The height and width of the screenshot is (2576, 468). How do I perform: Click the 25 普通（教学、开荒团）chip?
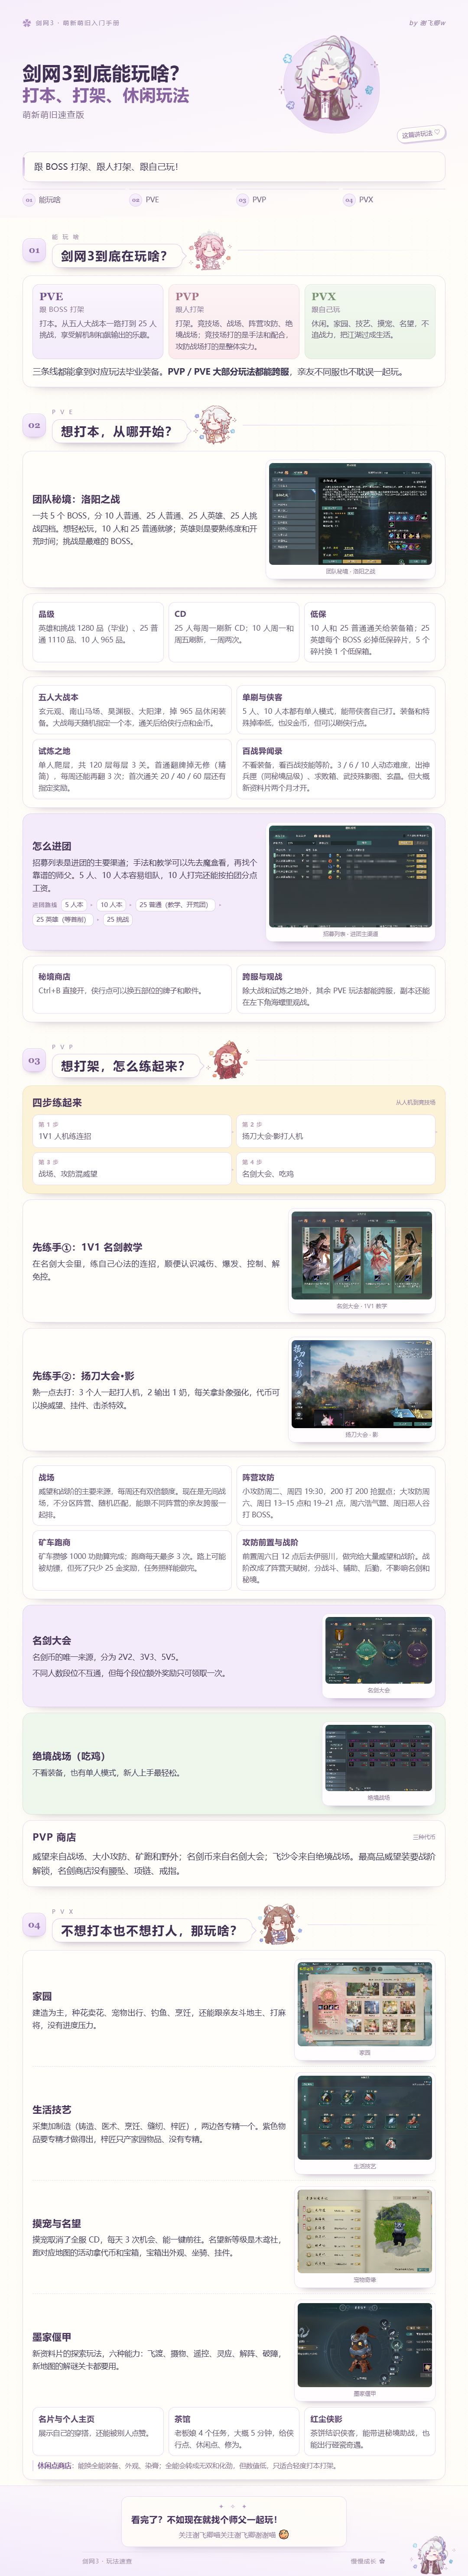174,905
